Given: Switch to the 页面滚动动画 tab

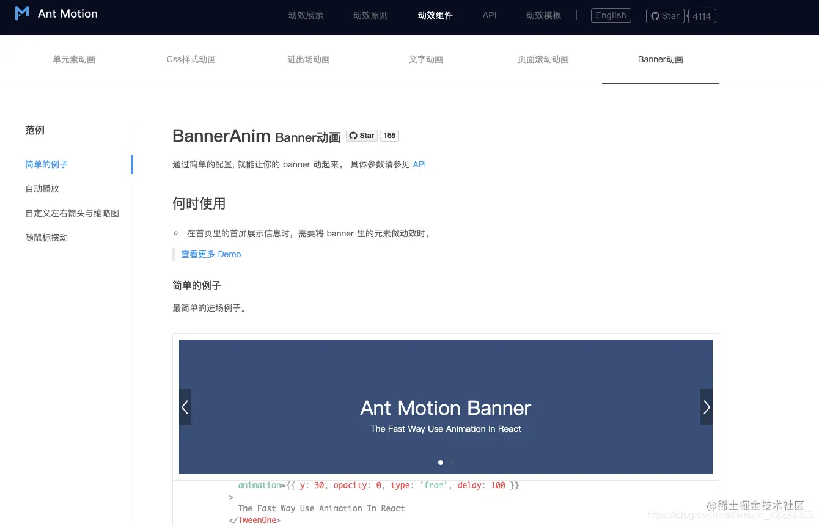Looking at the screenshot, I should tap(543, 59).
